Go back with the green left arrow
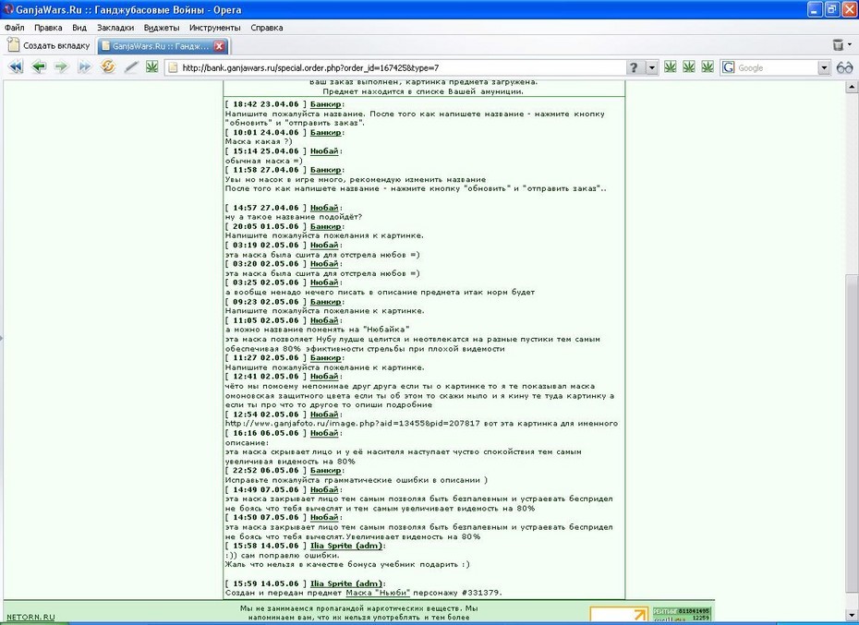 pyautogui.click(x=39, y=67)
